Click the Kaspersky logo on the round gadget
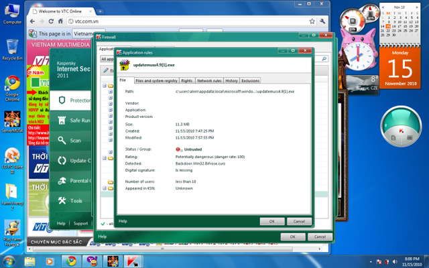 point(401,131)
